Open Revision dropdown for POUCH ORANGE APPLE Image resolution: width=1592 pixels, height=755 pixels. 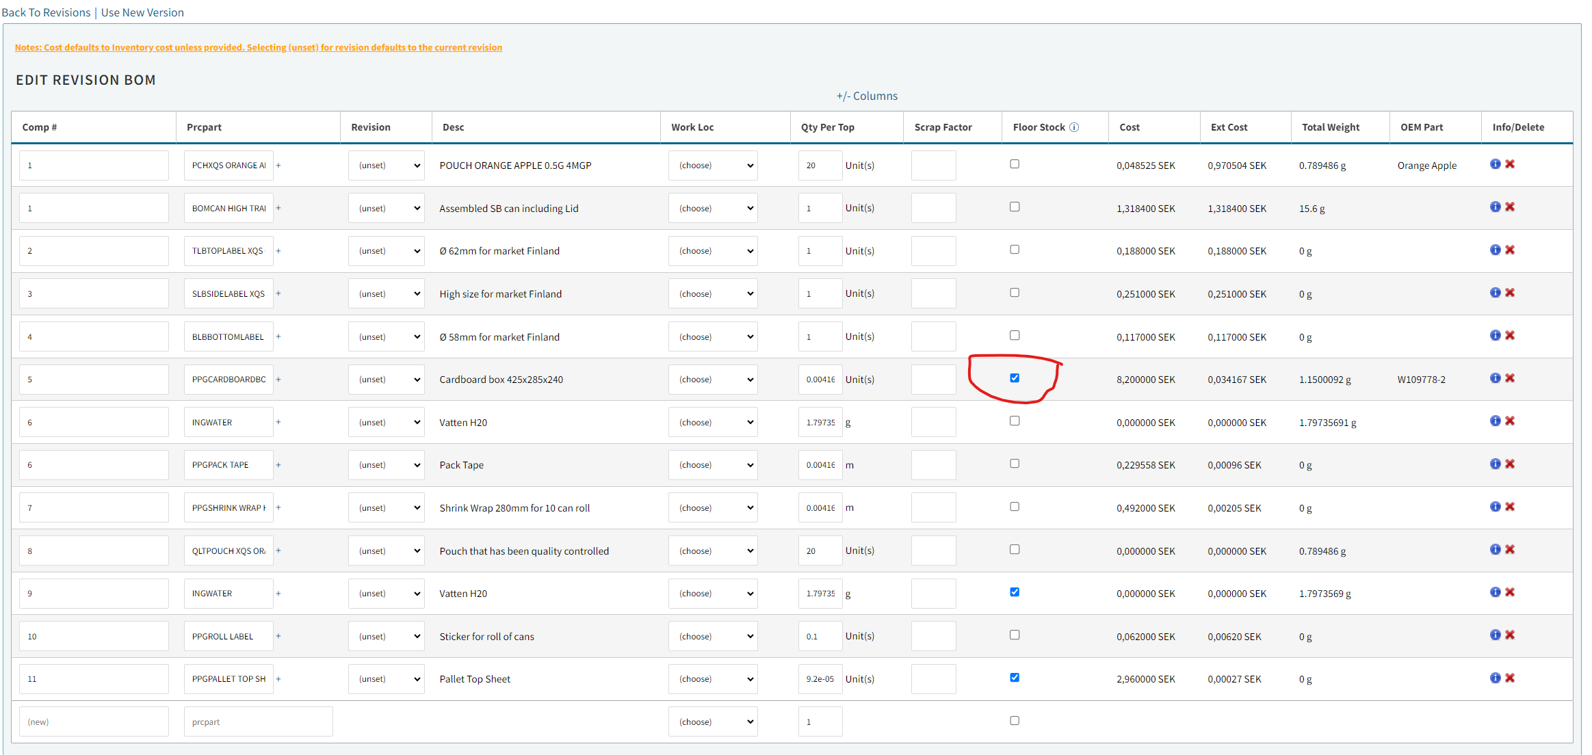(x=387, y=165)
